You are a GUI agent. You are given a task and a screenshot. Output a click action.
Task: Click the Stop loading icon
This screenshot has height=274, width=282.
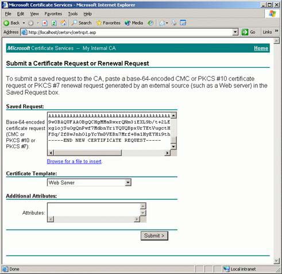coord(45,23)
